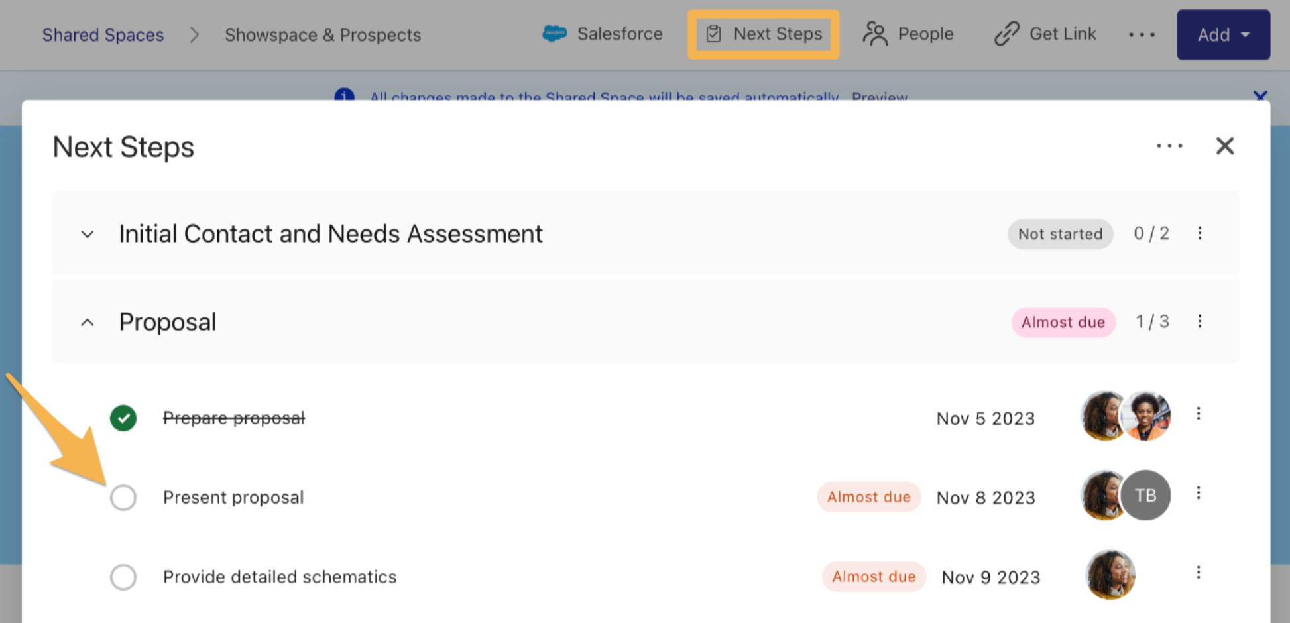Go to Shared Spaces breadcrumb
The width and height of the screenshot is (1290, 623).
[x=103, y=34]
